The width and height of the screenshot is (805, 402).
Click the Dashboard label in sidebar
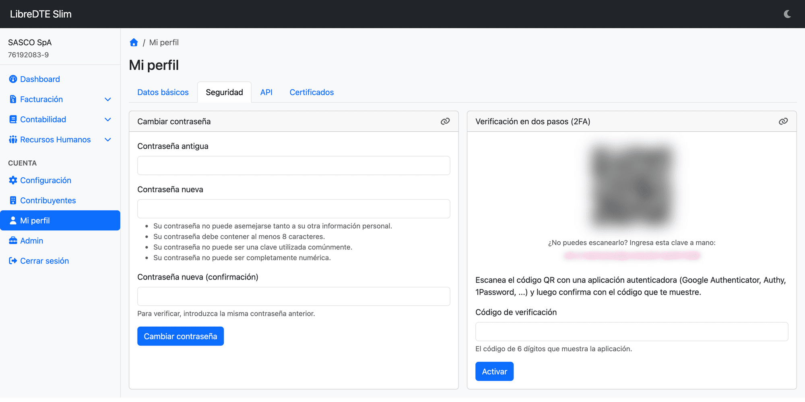pos(40,79)
